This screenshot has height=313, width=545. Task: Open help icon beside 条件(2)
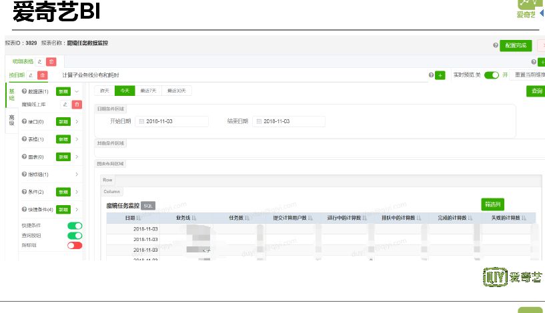coord(24,192)
